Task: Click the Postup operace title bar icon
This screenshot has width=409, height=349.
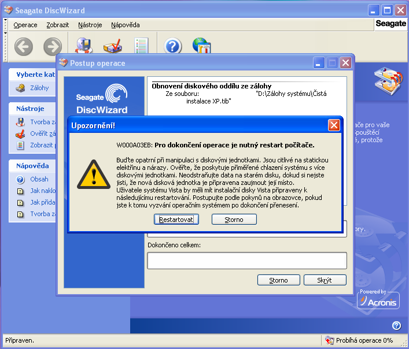Action: tap(64, 63)
